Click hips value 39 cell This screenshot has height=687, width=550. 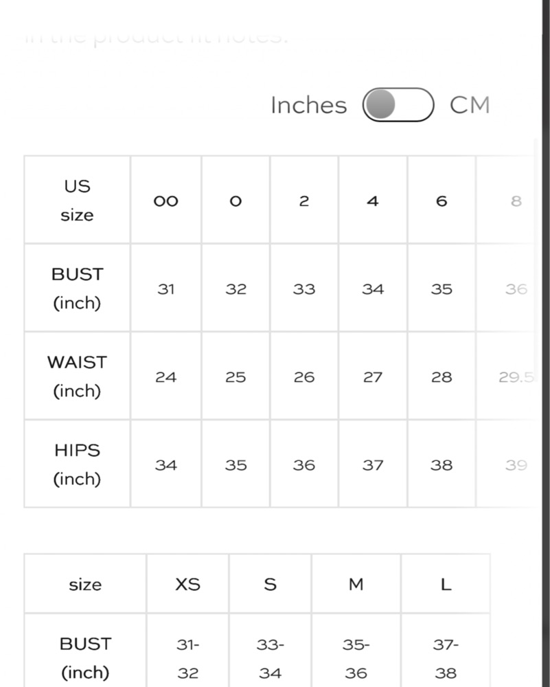point(516,465)
